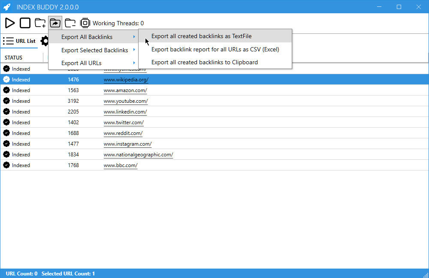
Task: Click the www.nationalgeographic.com link
Action: [x=138, y=154]
